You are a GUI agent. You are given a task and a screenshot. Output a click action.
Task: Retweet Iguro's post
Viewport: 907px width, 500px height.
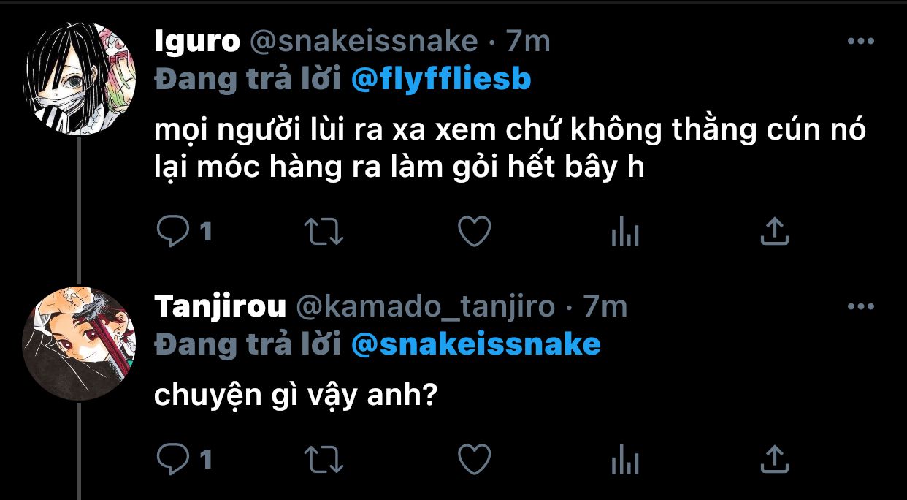[x=324, y=232]
